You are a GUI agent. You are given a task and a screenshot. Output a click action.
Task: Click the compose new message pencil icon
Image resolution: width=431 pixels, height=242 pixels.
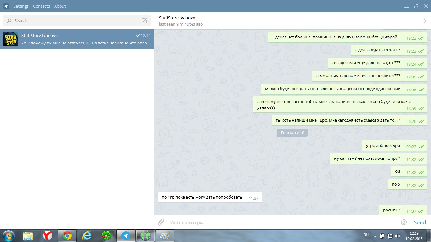point(144,21)
